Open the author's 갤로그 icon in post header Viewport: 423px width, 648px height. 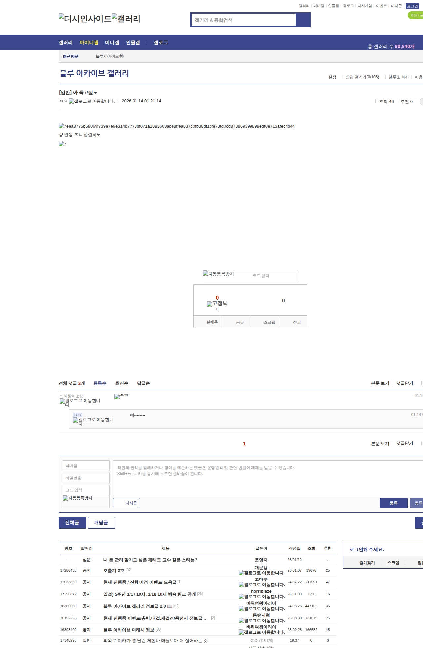pyautogui.click(x=92, y=101)
